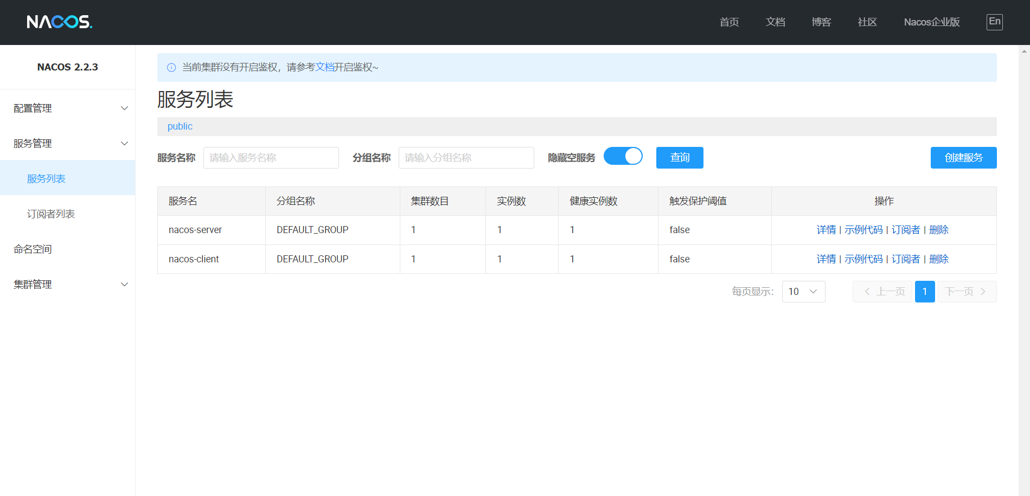The height and width of the screenshot is (496, 1030).
Task: Click 删除 for nacos-client
Action: coord(939,259)
